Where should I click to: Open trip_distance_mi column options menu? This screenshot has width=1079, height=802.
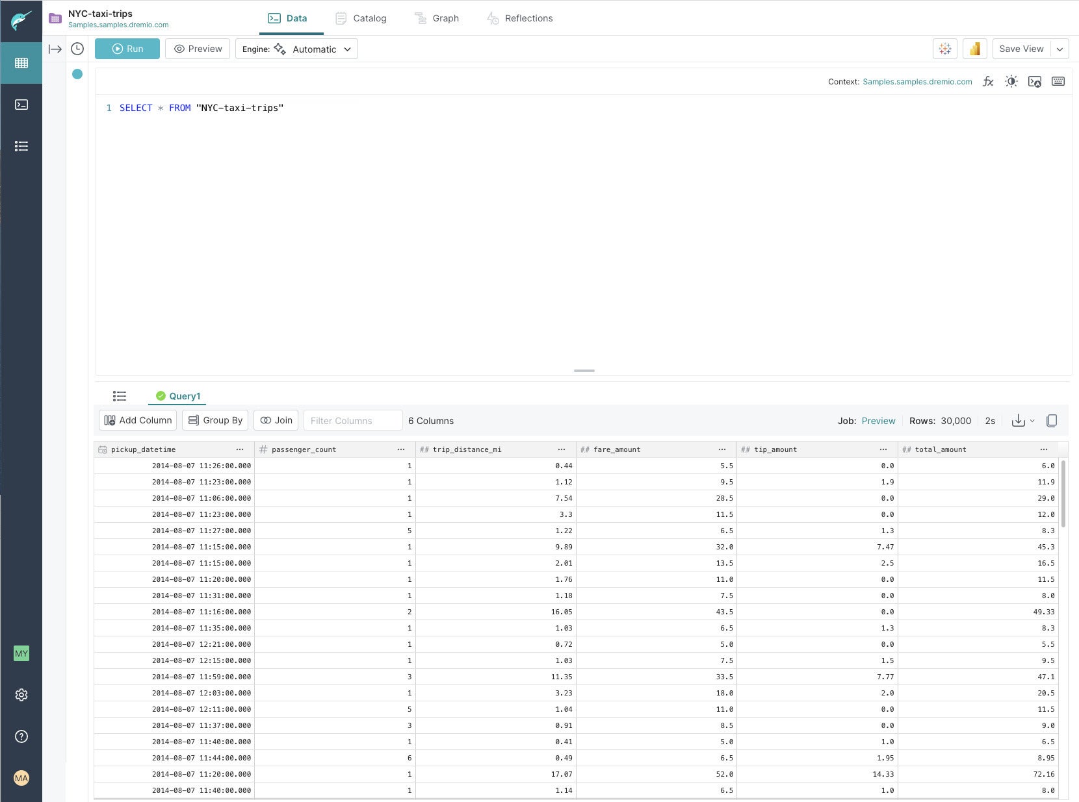click(562, 449)
